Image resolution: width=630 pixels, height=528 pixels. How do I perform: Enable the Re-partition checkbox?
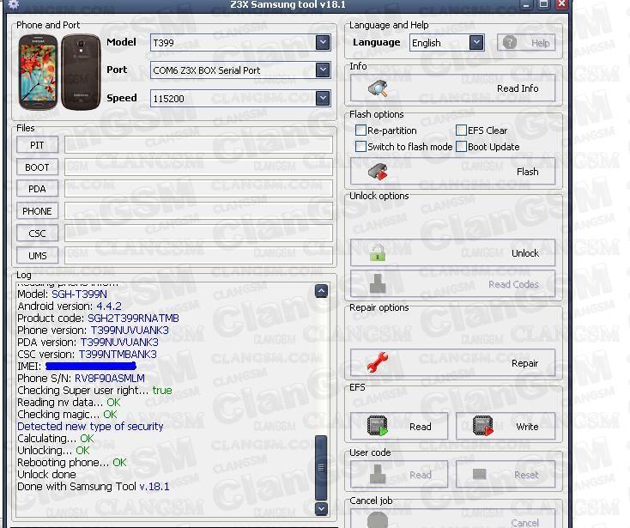pos(360,130)
